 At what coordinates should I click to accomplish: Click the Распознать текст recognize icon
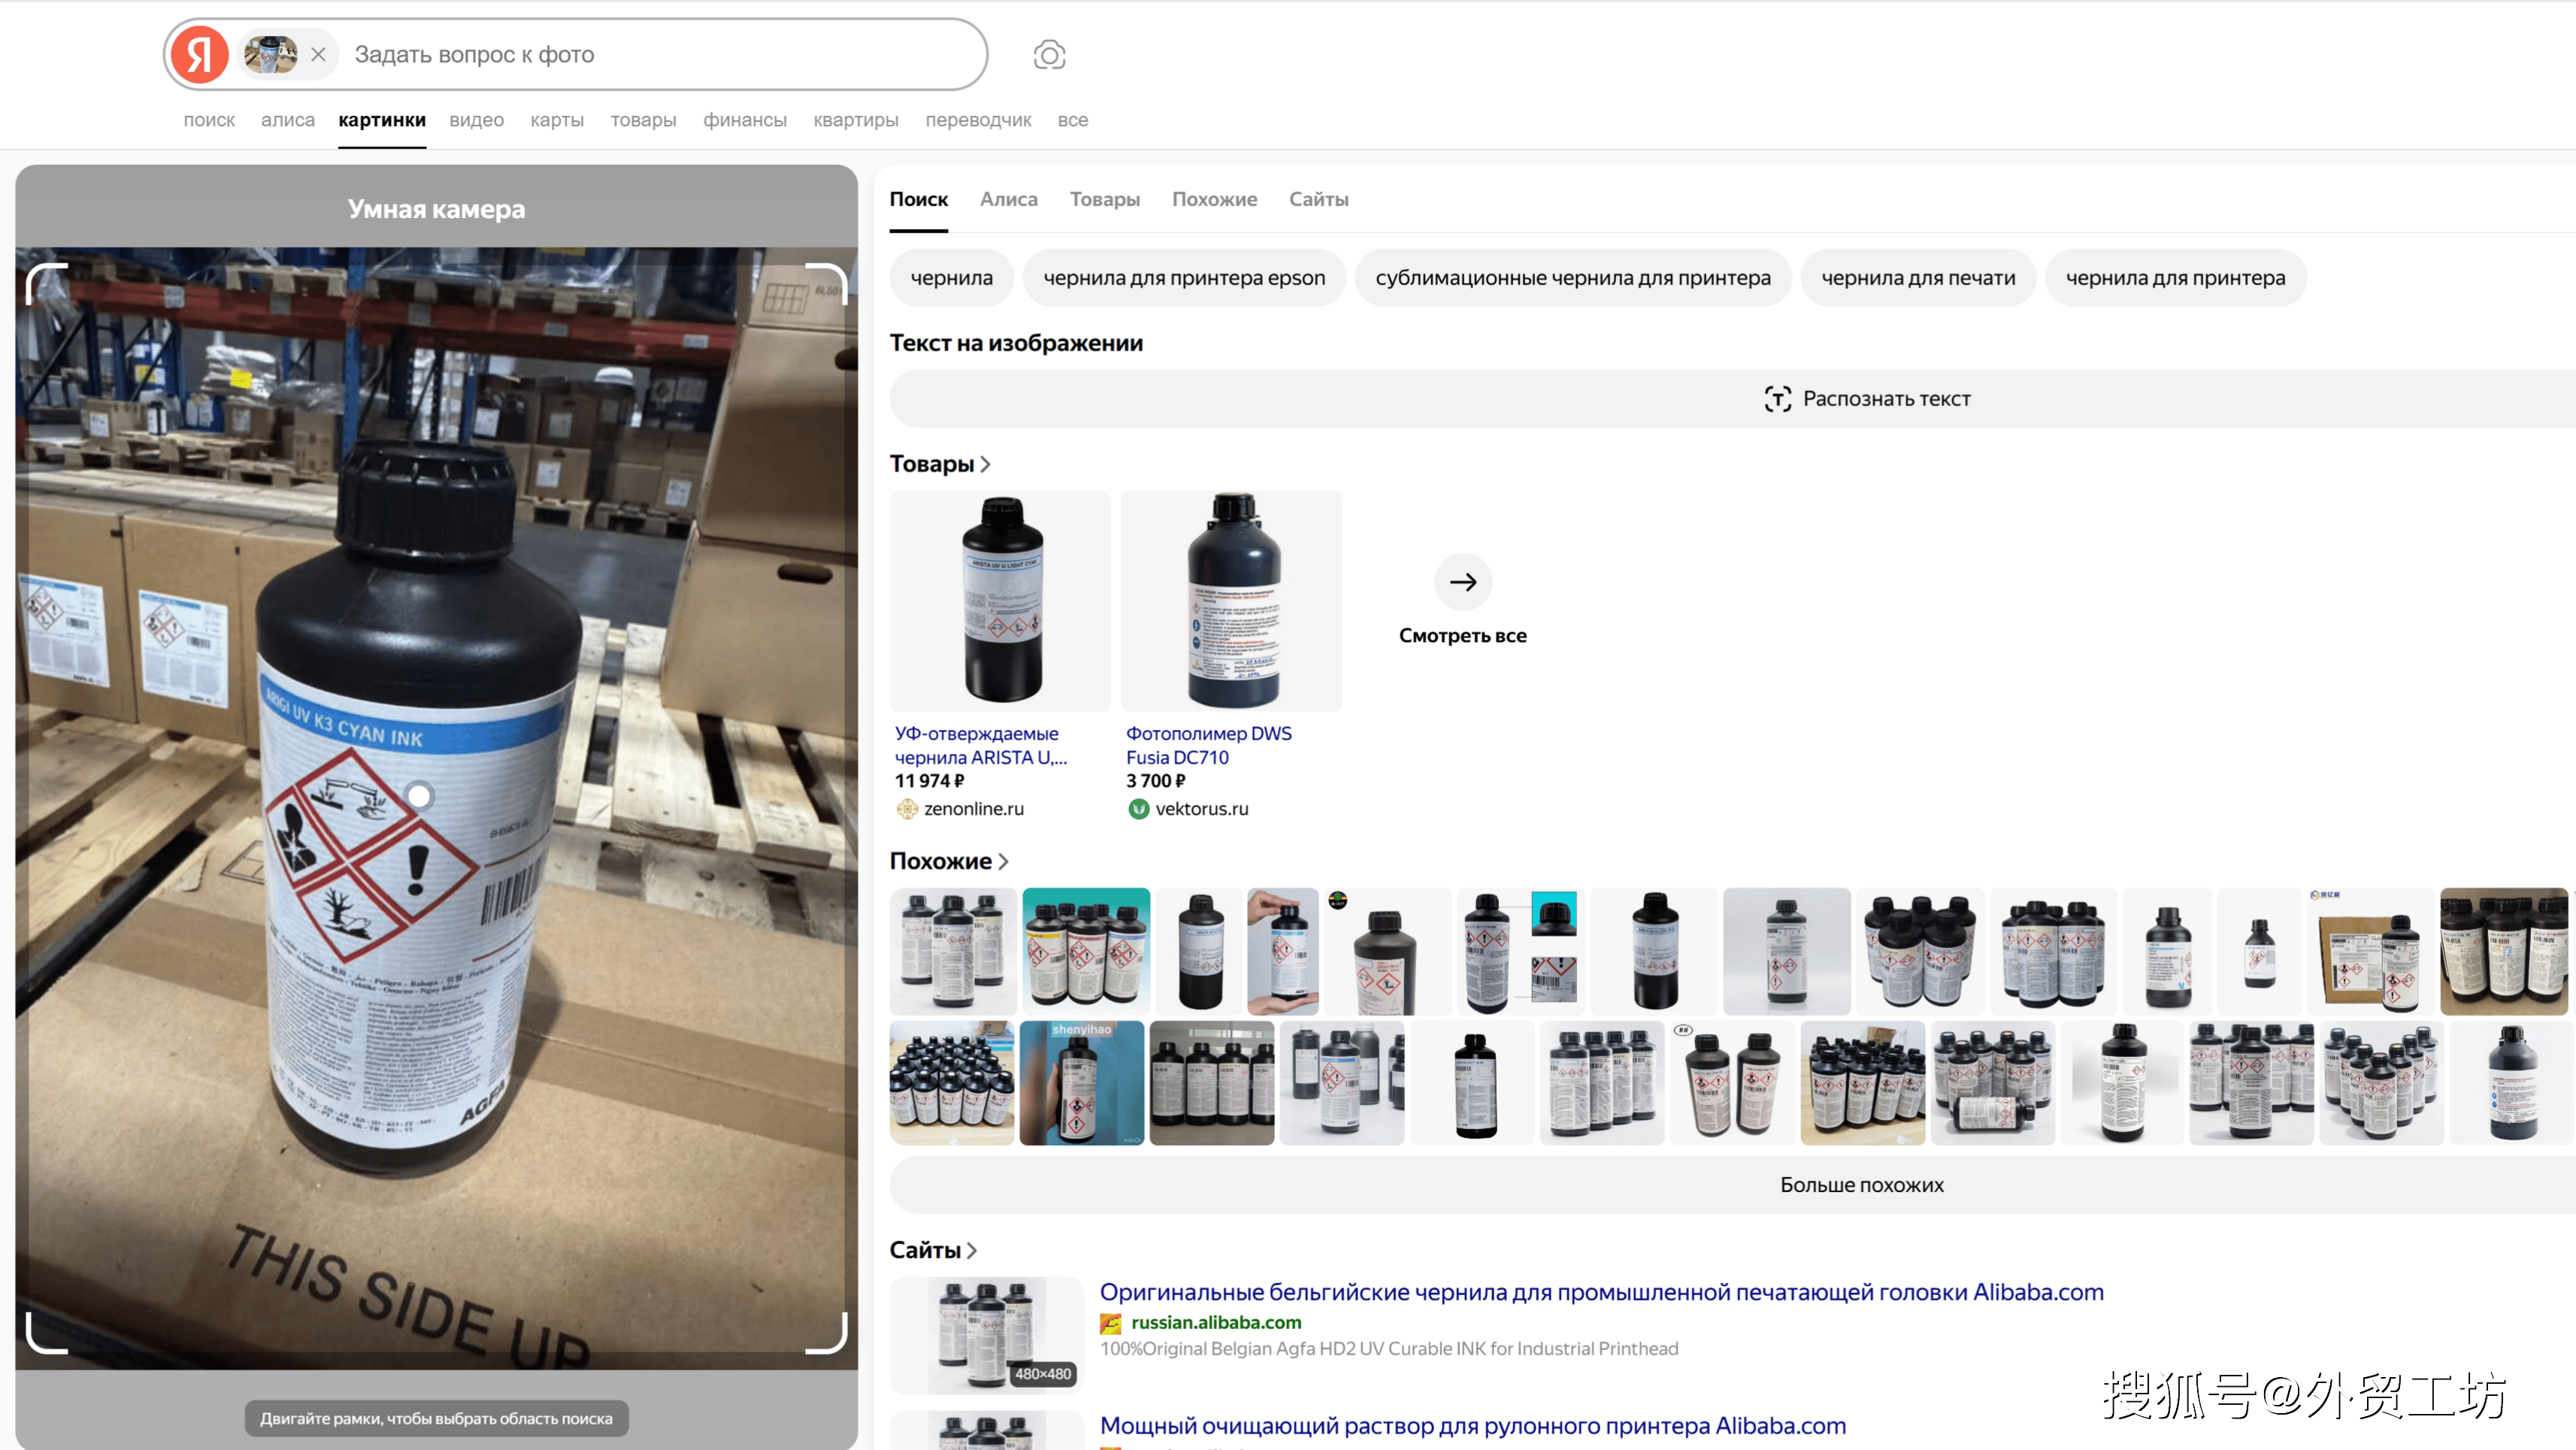[1777, 399]
